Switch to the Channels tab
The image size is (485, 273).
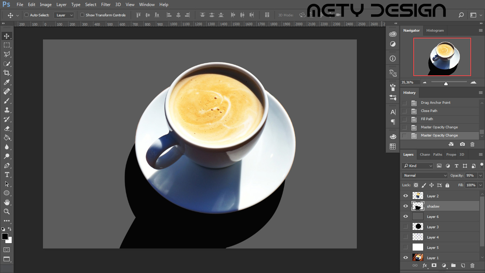[425, 155]
